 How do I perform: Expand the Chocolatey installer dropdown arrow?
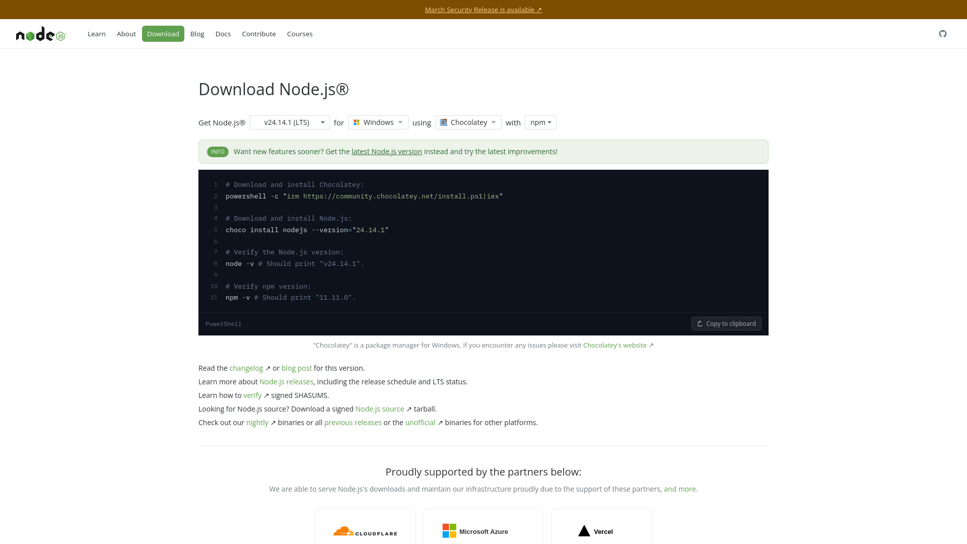pyautogui.click(x=494, y=122)
